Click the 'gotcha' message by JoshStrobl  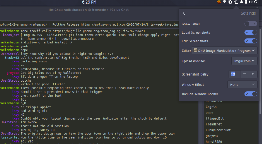(26, 80)
